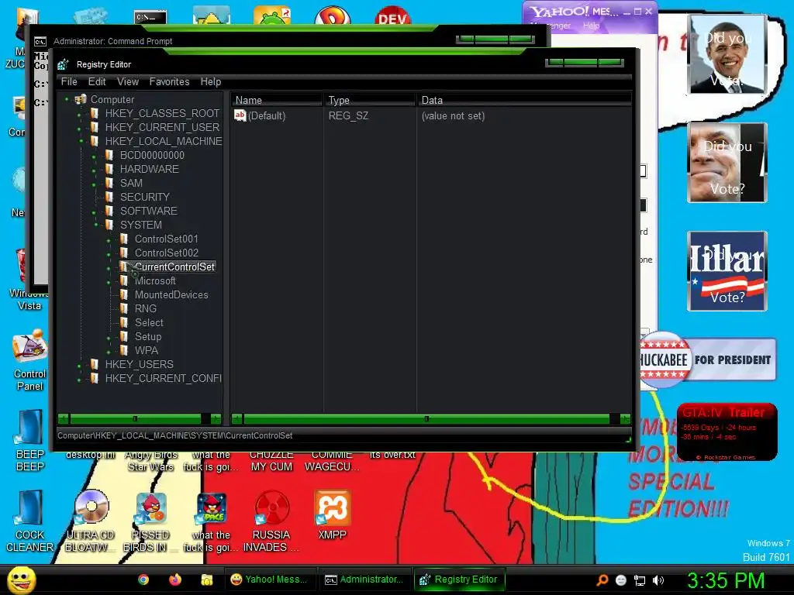Screen dimensions: 794x595
Task: Collapse the HKEY_LOCAL_MACHINE node
Action: point(81,141)
